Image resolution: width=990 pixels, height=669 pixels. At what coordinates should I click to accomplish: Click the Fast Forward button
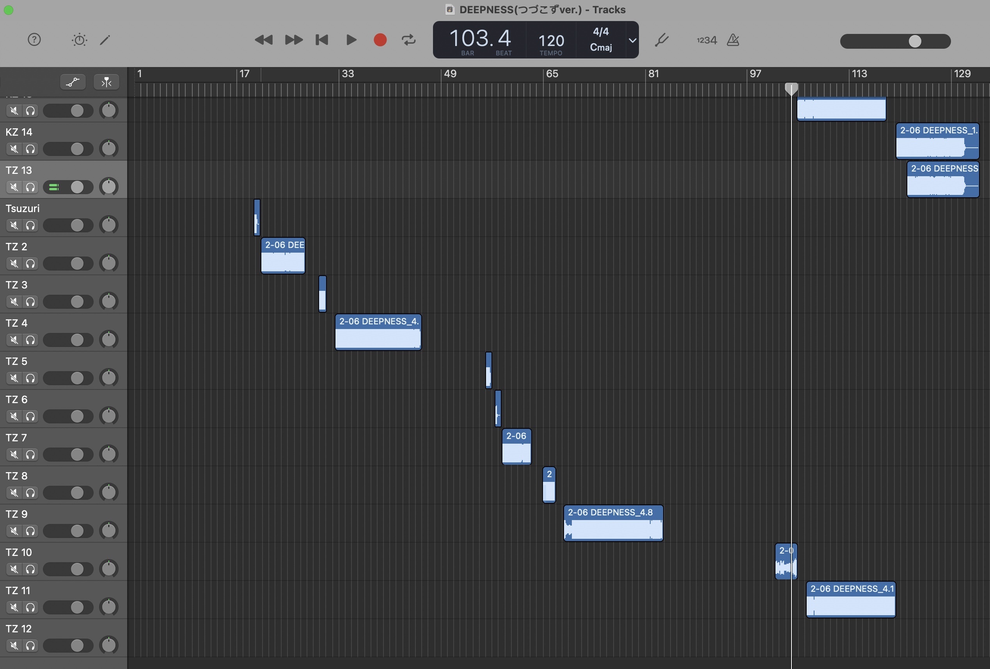293,40
